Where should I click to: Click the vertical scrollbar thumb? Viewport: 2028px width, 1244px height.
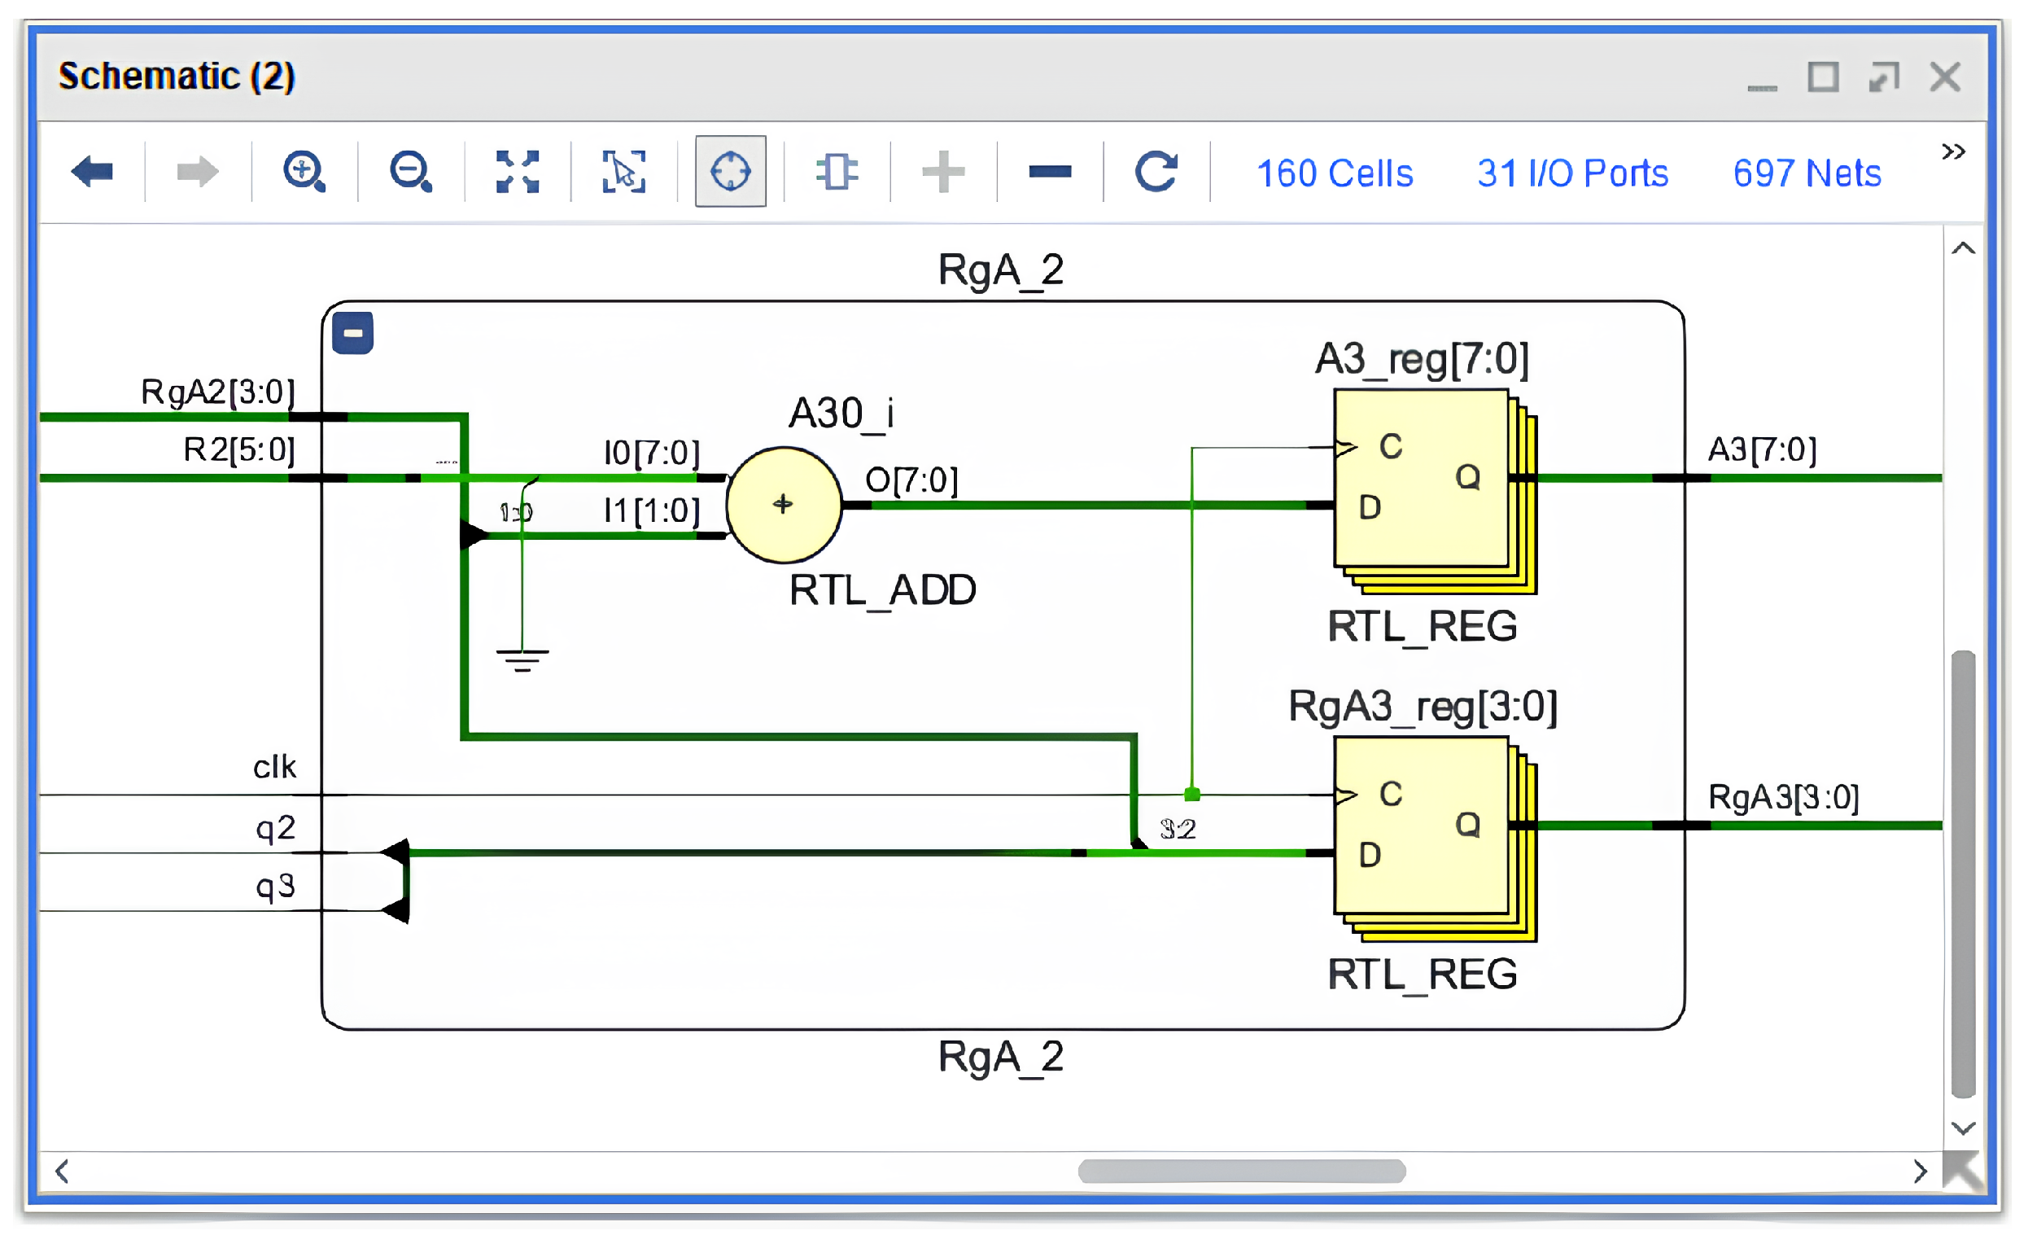(x=1963, y=873)
